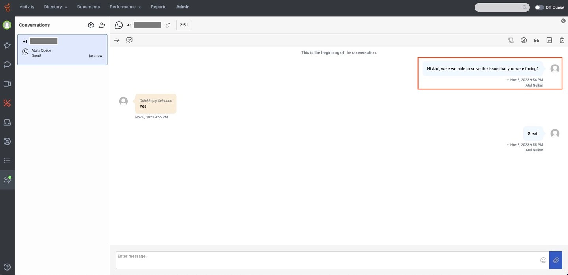
Task: Open canned responses quote icon
Action: [536, 40]
